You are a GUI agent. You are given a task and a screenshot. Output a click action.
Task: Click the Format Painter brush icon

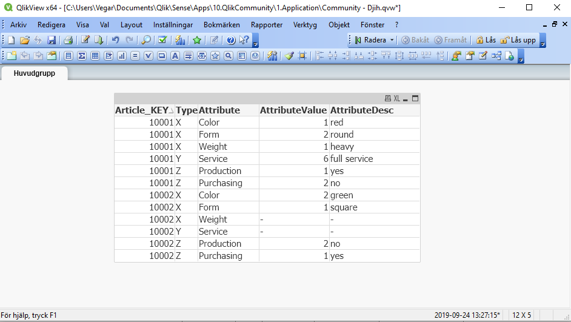(x=289, y=56)
